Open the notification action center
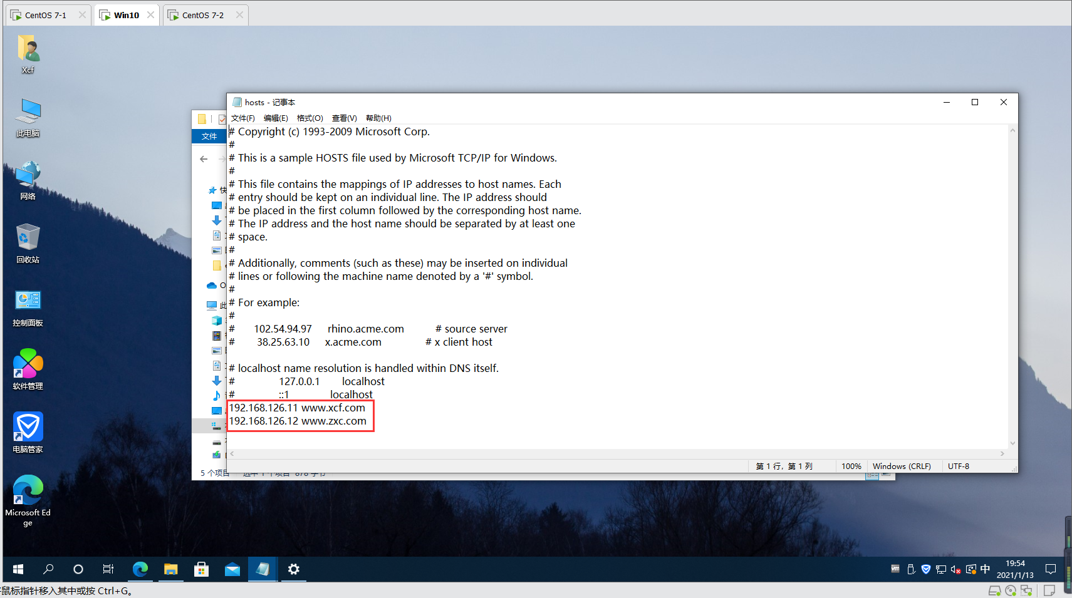The image size is (1072, 598). pos(1051,569)
